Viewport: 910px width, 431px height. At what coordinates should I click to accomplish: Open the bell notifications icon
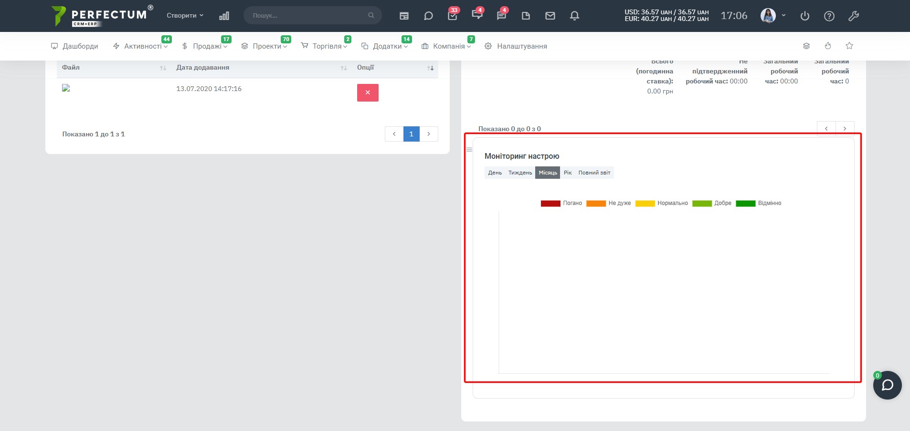(574, 16)
